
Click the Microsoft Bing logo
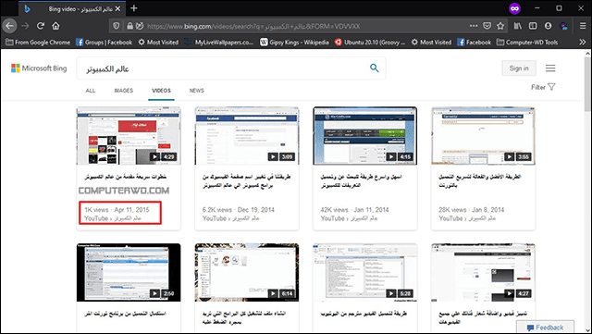[x=39, y=68]
